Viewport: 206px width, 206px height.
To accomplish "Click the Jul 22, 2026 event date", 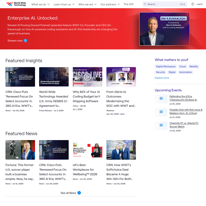I will 175,130.
